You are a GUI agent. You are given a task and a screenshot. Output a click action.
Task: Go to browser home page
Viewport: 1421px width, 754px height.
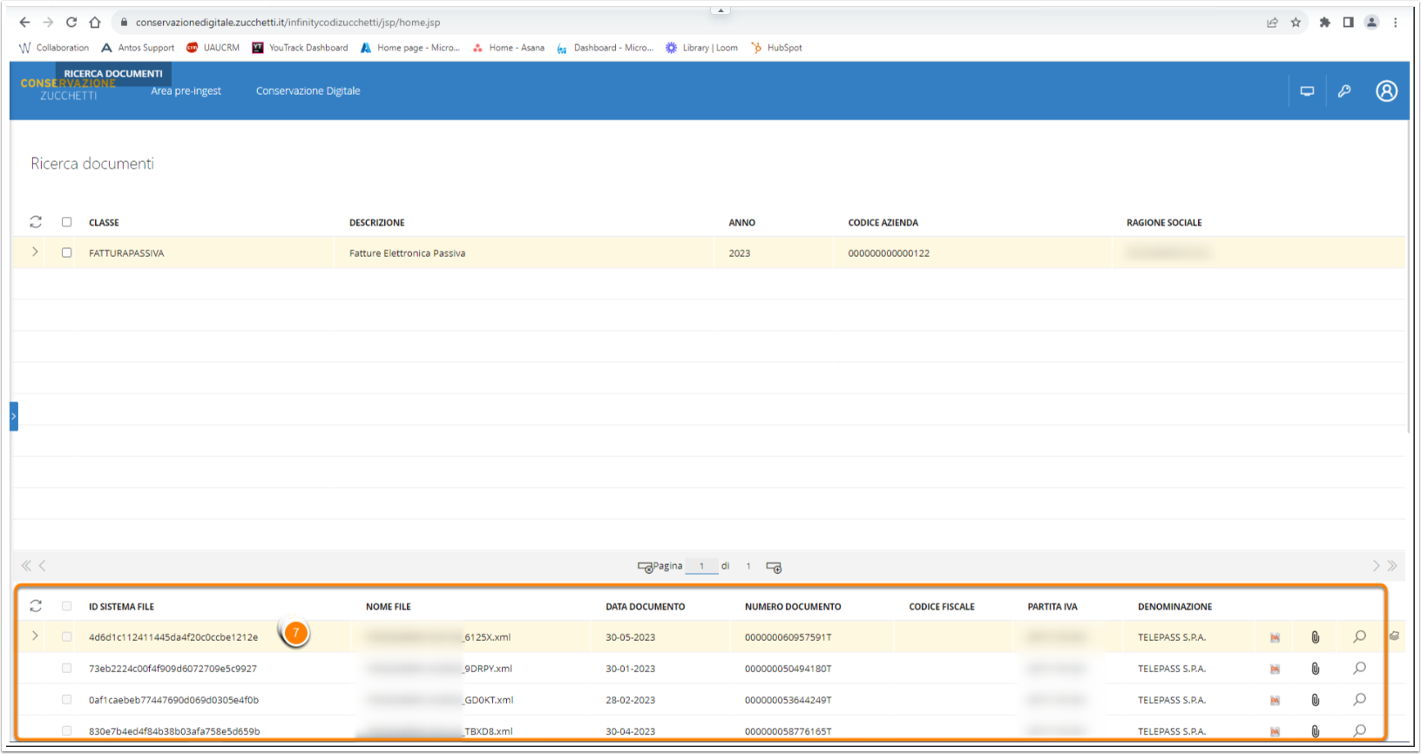pos(95,22)
